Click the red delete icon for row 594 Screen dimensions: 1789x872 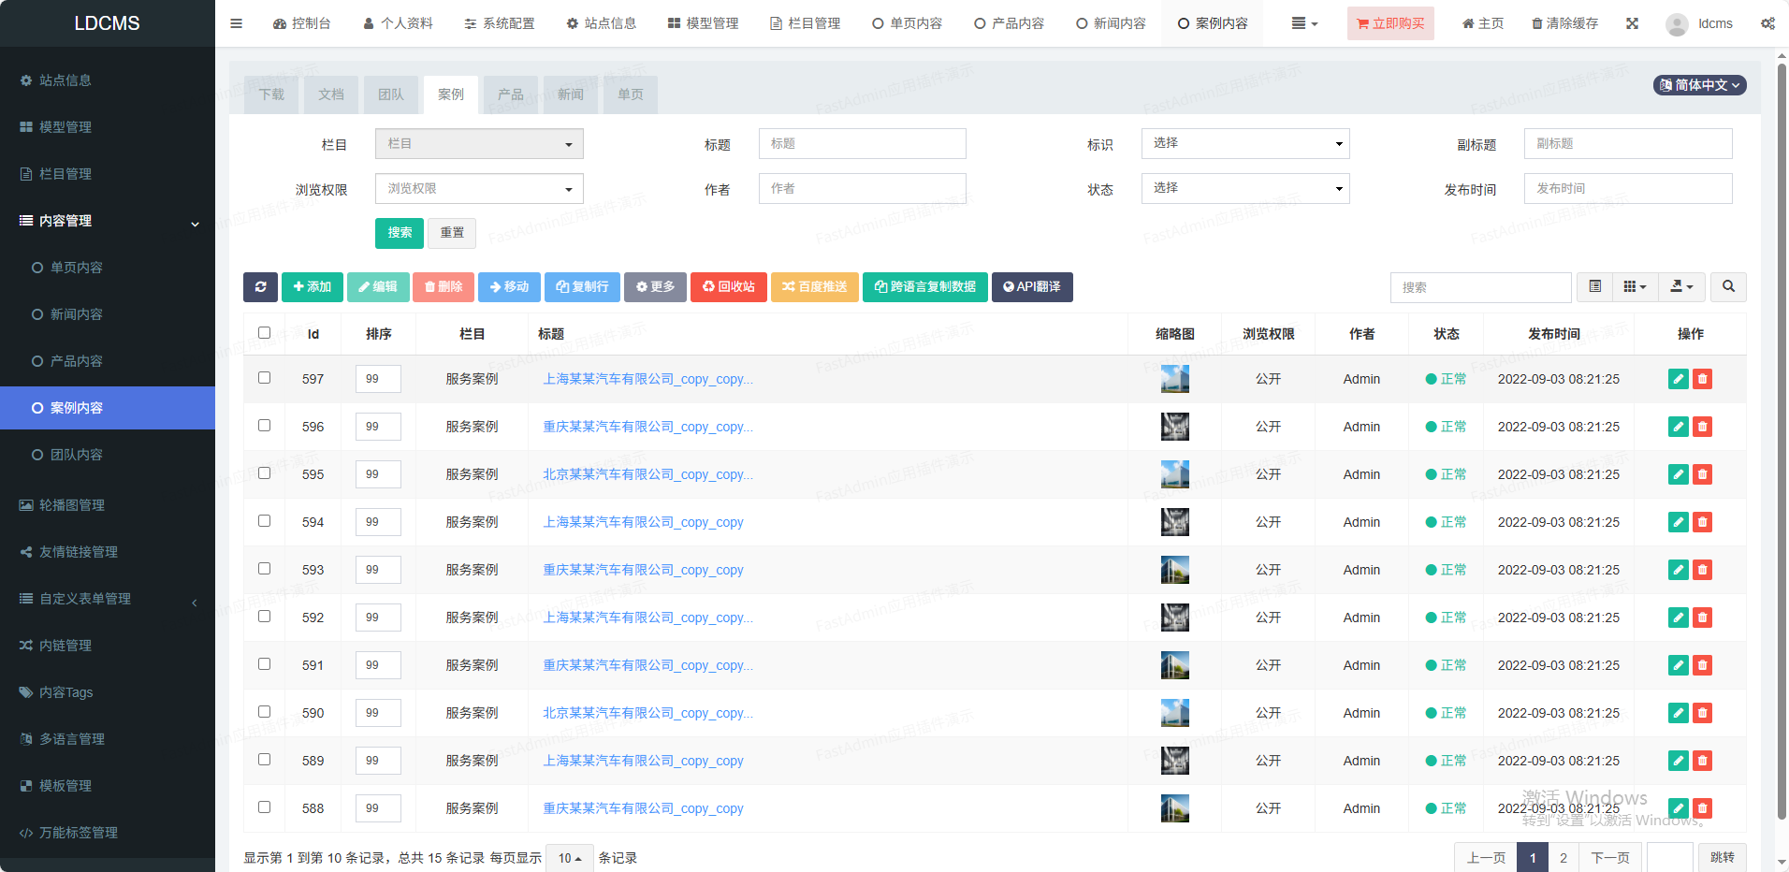(x=1702, y=522)
